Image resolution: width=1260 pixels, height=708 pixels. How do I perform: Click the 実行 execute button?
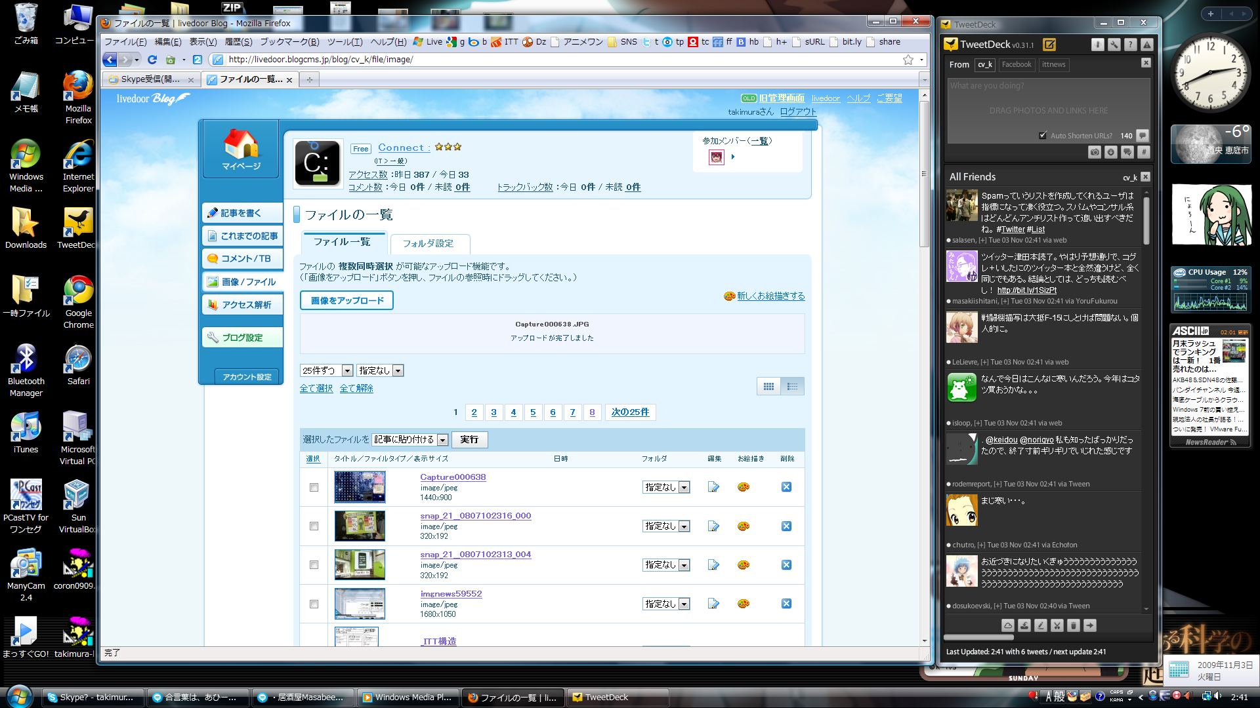469,440
